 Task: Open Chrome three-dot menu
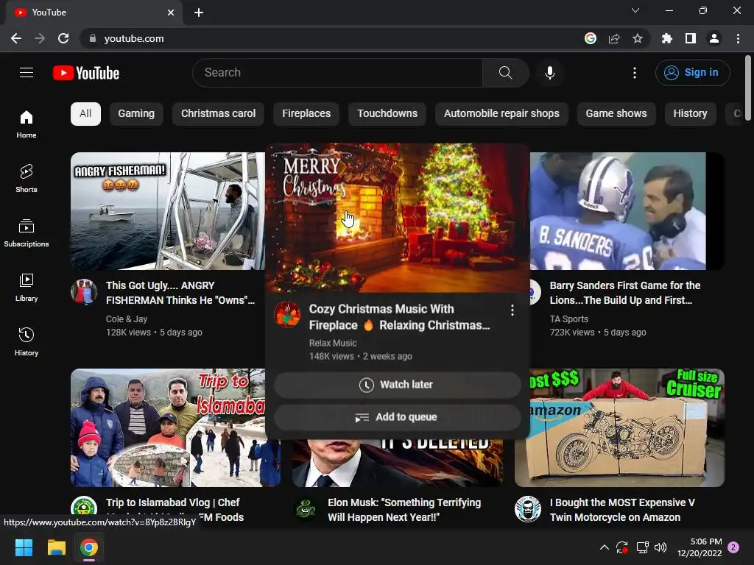738,38
